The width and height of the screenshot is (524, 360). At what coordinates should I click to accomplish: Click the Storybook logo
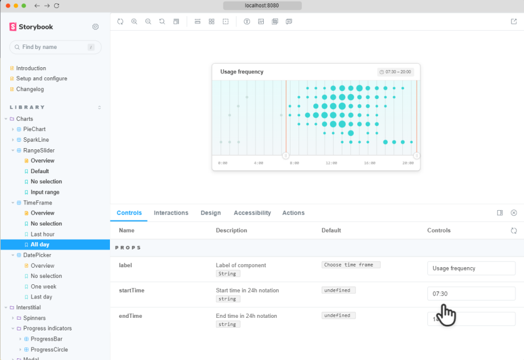click(x=31, y=27)
